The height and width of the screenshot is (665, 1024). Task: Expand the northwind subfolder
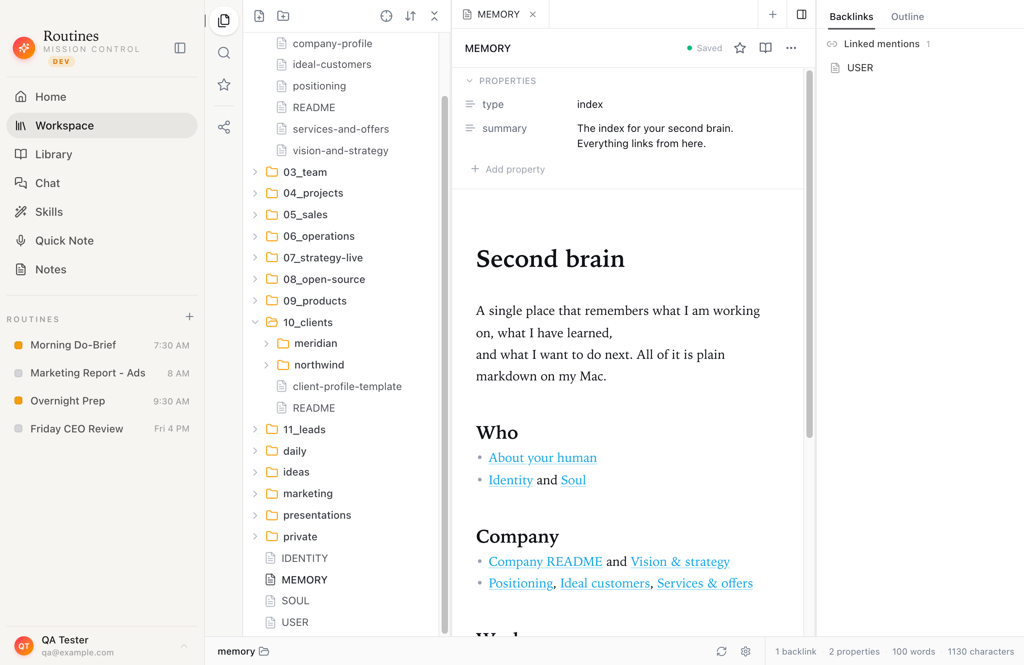click(266, 365)
